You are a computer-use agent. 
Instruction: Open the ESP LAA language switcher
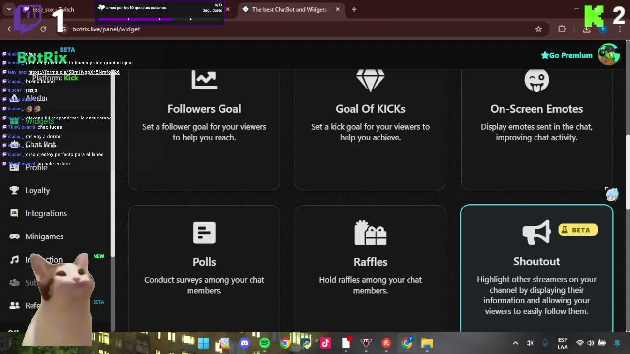(x=563, y=343)
